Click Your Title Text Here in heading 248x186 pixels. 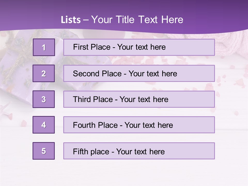(137, 20)
